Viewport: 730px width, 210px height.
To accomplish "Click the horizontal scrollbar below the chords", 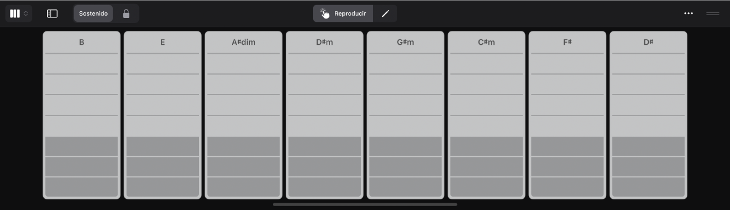I will 365,204.
